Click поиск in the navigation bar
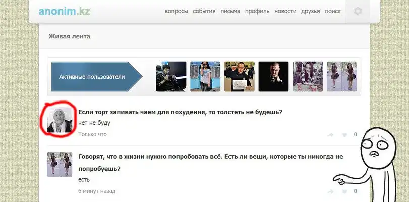 pyautogui.click(x=333, y=11)
